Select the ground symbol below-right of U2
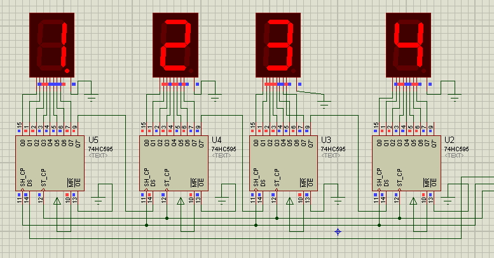 448,201
